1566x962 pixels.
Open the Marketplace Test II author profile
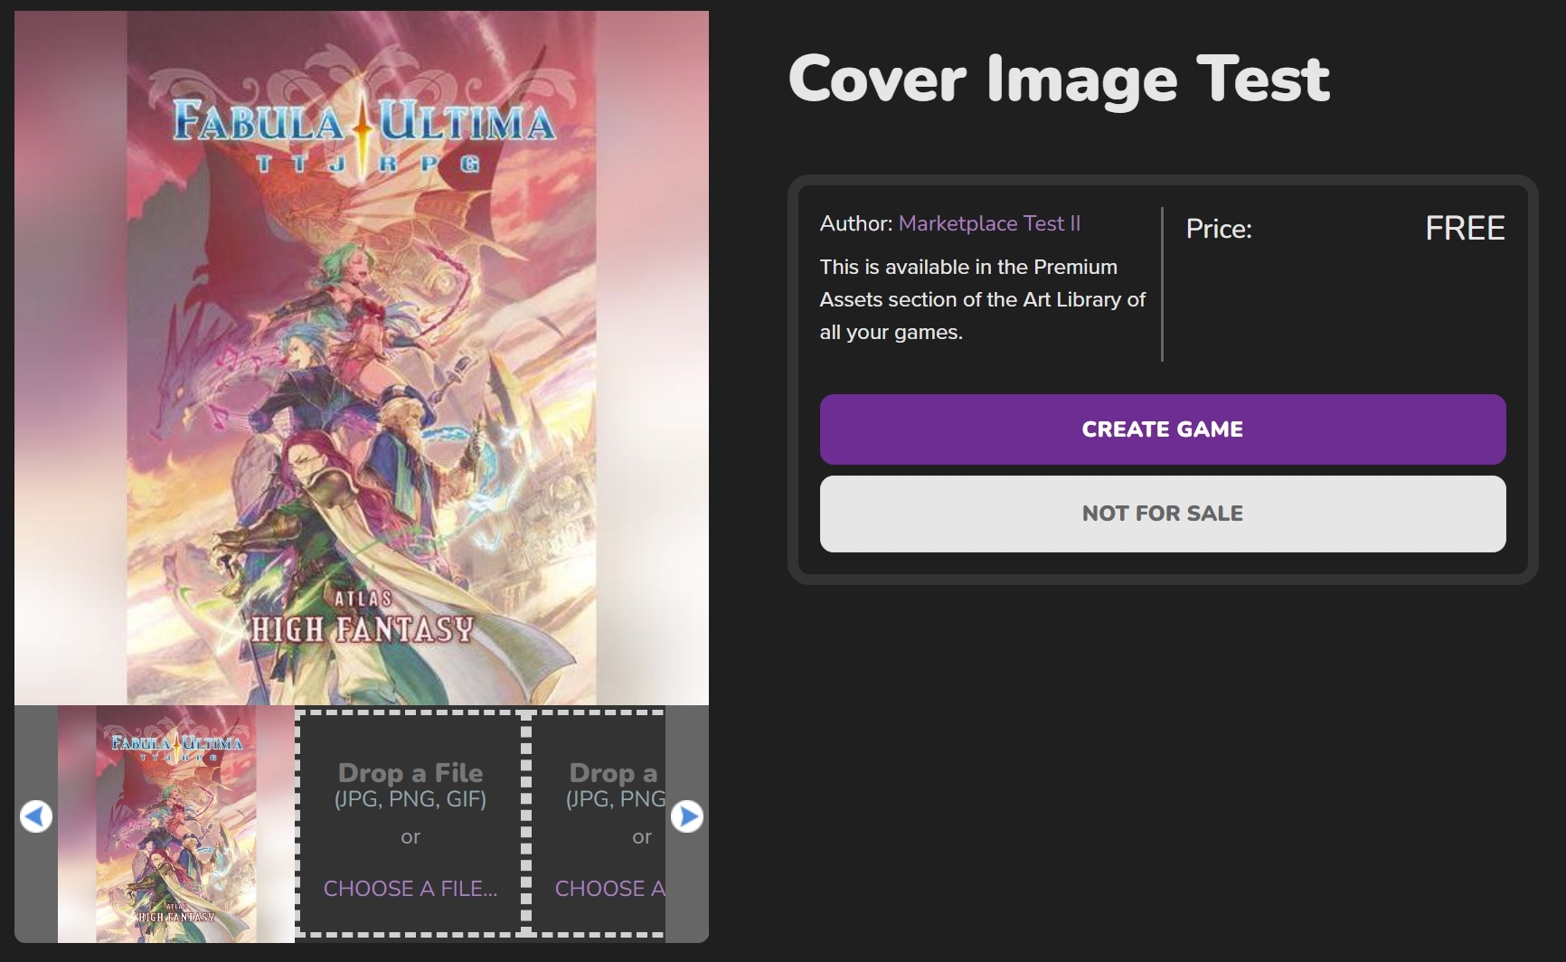click(988, 223)
